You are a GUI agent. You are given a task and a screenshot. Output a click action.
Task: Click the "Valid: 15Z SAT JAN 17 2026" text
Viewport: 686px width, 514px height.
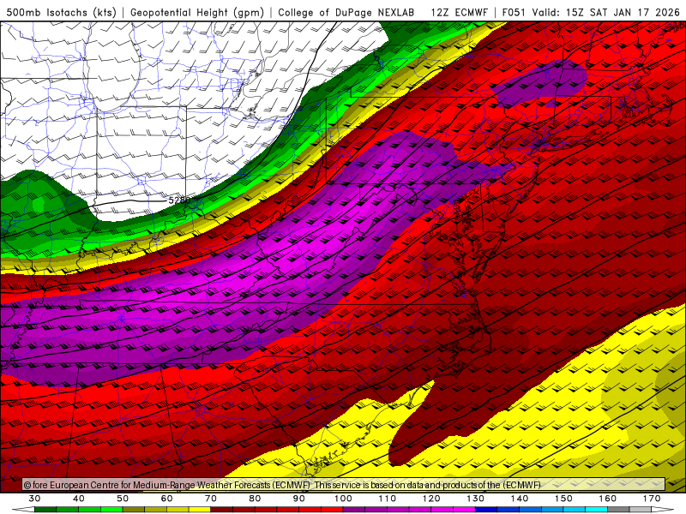tap(605, 12)
